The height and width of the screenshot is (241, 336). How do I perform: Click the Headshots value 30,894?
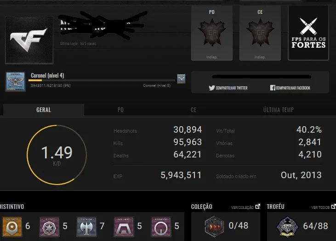188,130
